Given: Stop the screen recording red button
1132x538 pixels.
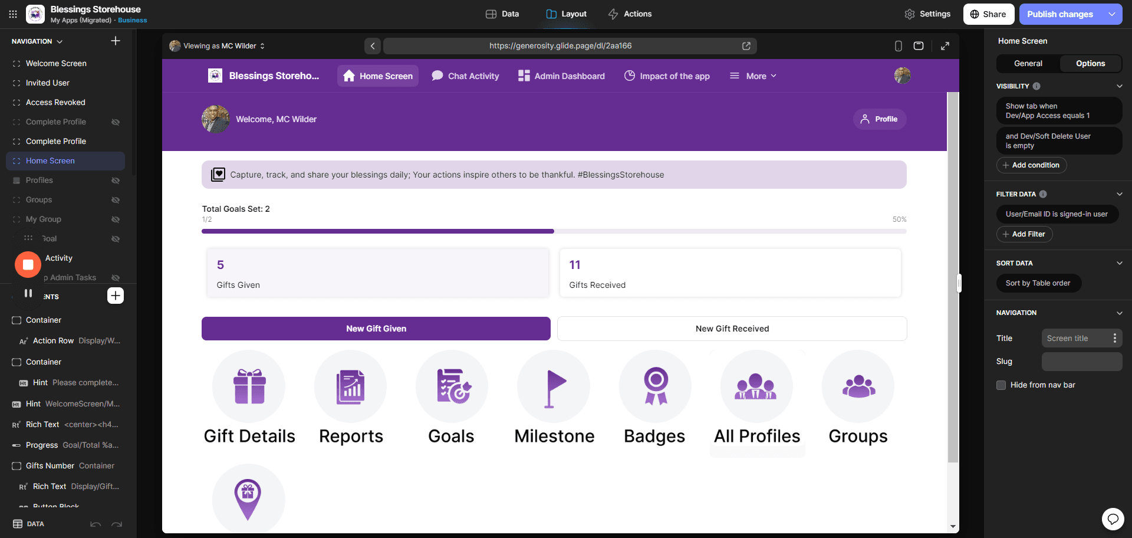Looking at the screenshot, I should [28, 265].
